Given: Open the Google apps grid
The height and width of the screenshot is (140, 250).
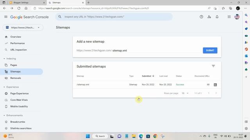Looking at the screenshot, I should click(x=229, y=17).
